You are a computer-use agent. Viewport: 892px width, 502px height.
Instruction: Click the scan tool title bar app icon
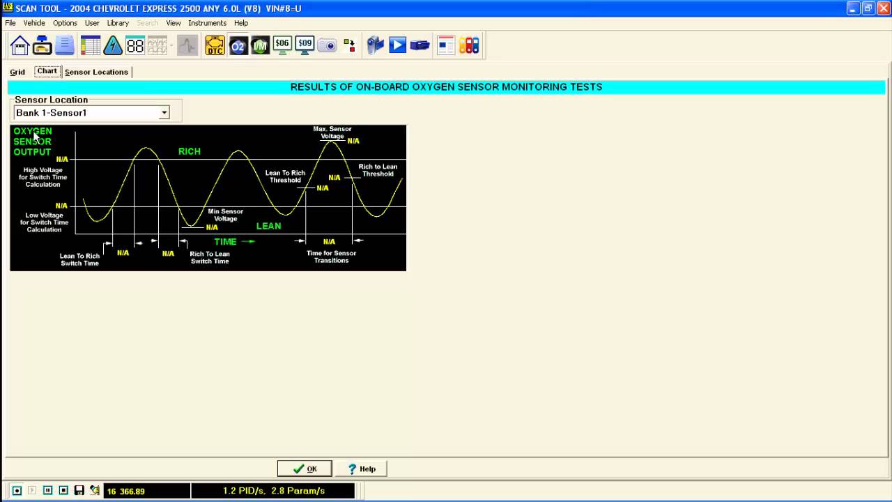[8, 8]
